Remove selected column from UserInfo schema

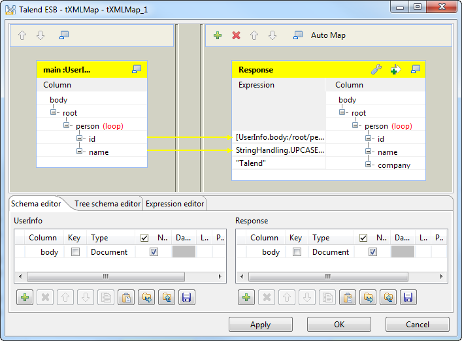pos(45,297)
